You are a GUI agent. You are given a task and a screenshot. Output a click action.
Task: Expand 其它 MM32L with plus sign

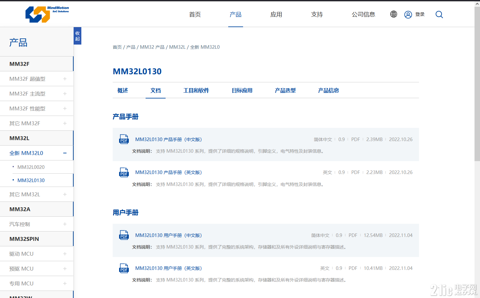[65, 194]
